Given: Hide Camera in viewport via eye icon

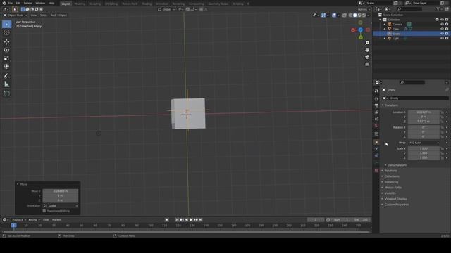Looking at the screenshot, I should point(442,25).
